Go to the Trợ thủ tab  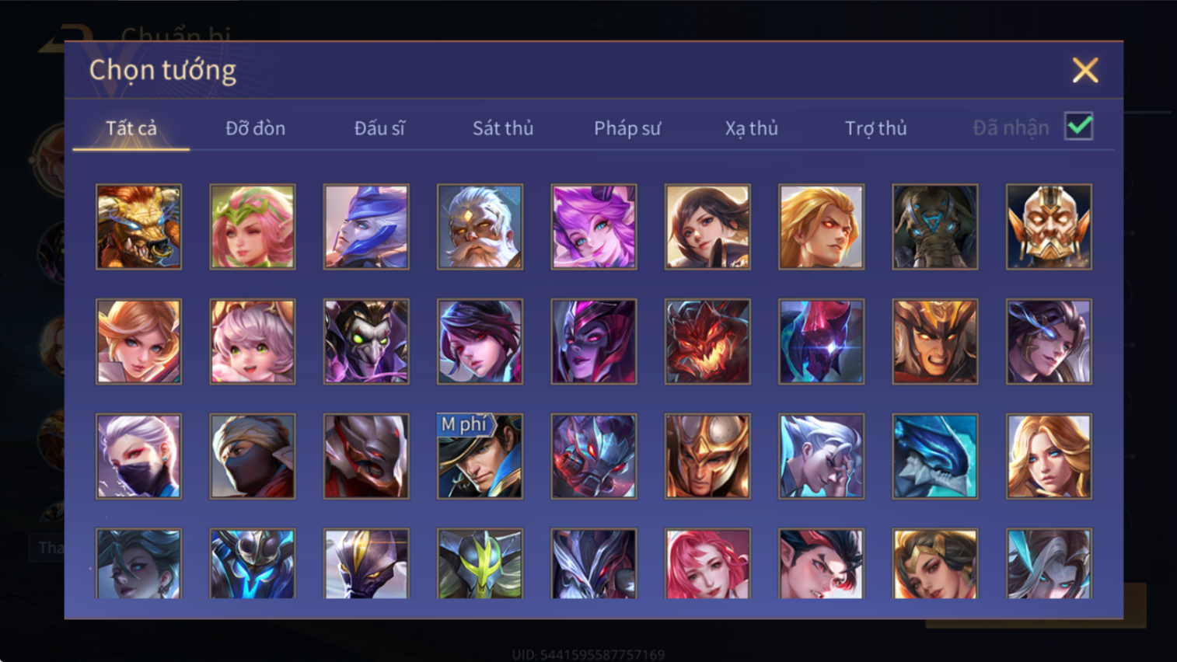[876, 128]
